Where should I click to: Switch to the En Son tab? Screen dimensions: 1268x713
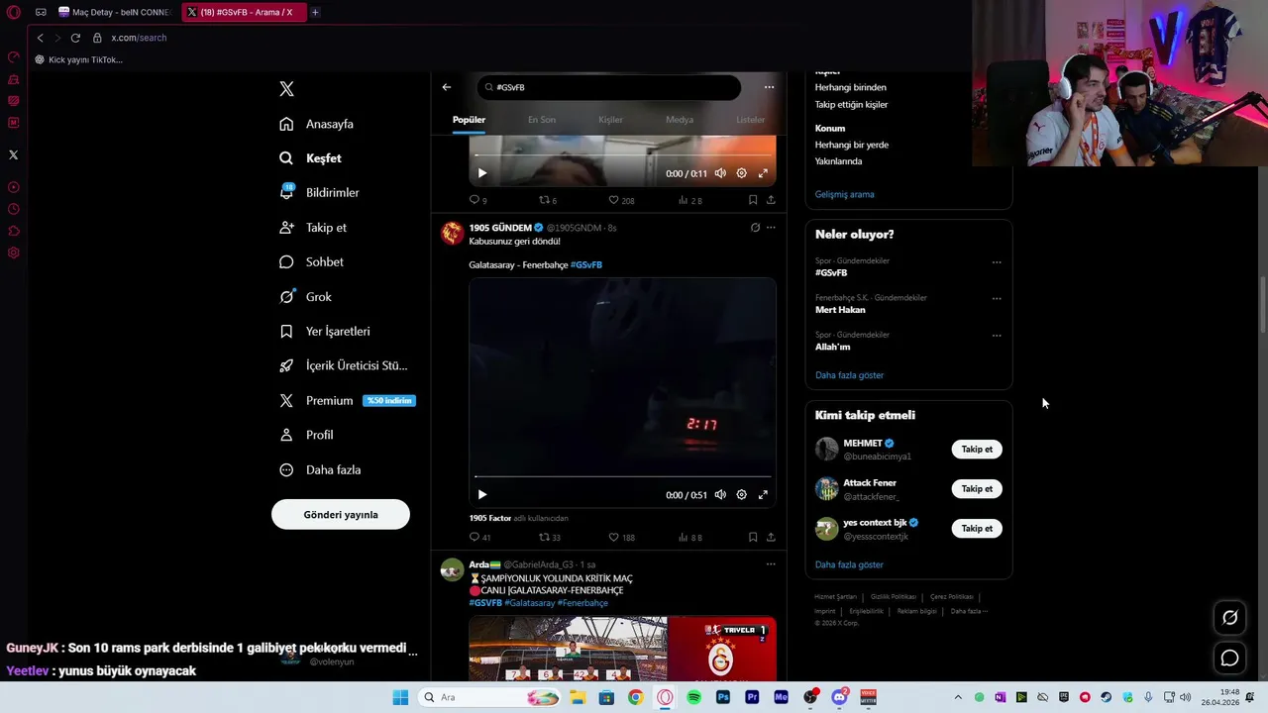[542, 120]
